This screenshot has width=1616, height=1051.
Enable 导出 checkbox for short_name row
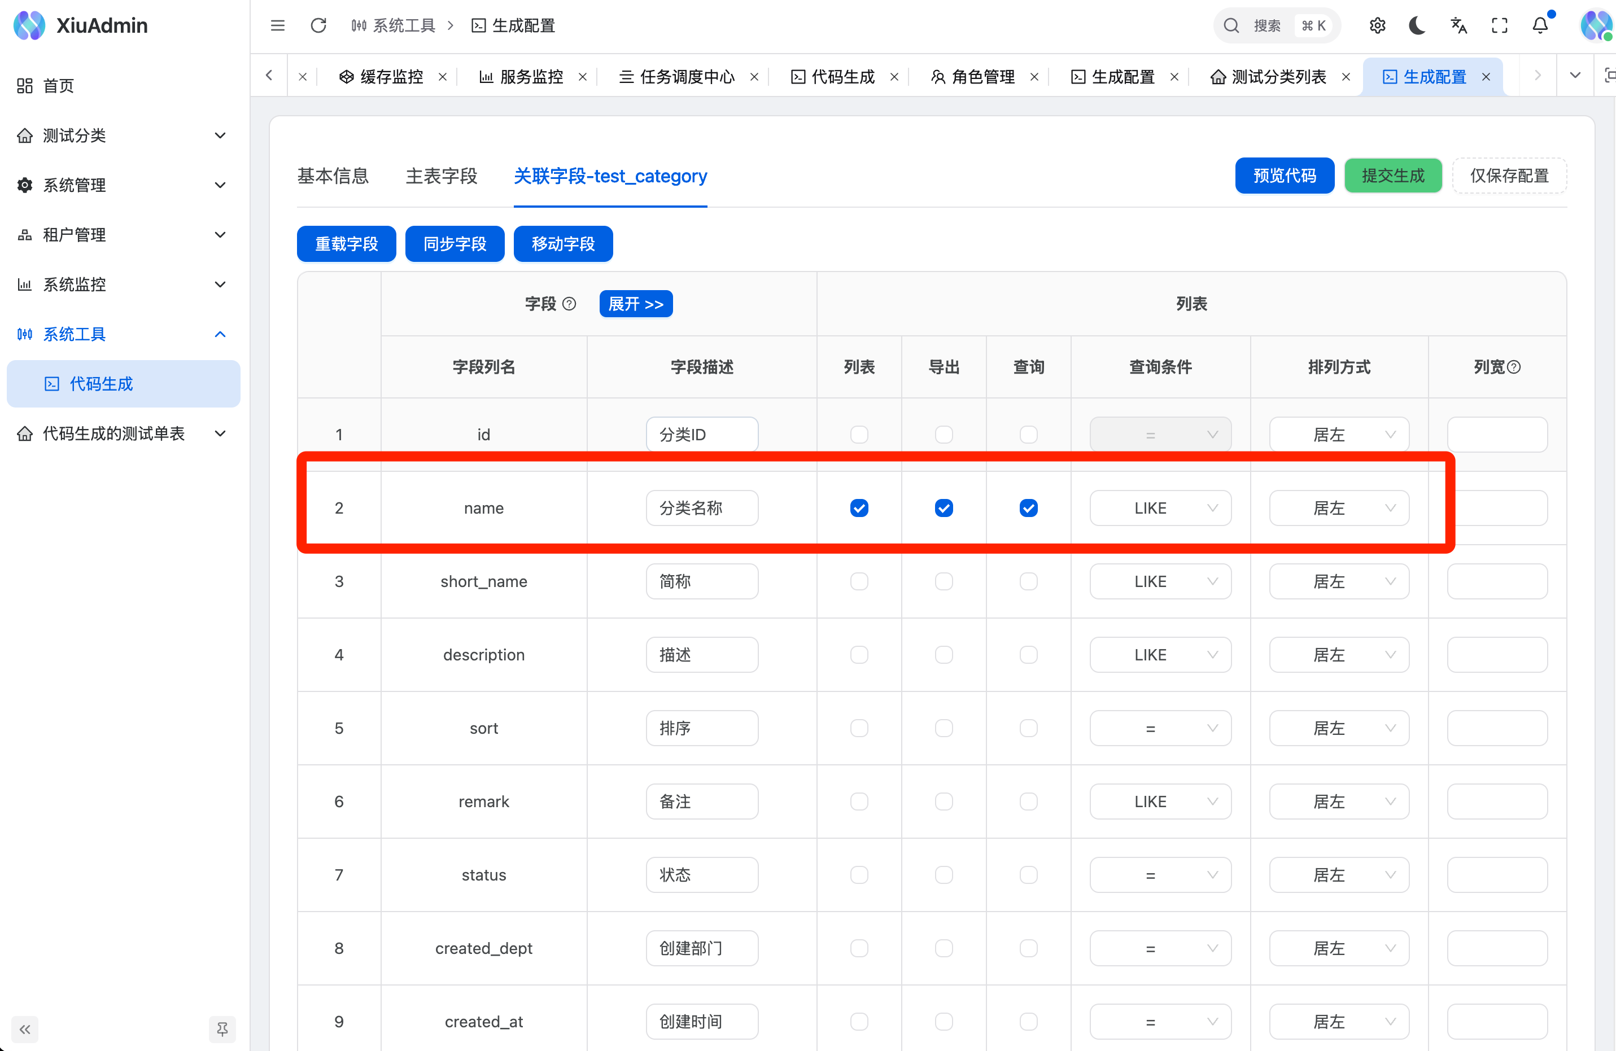tap(944, 581)
